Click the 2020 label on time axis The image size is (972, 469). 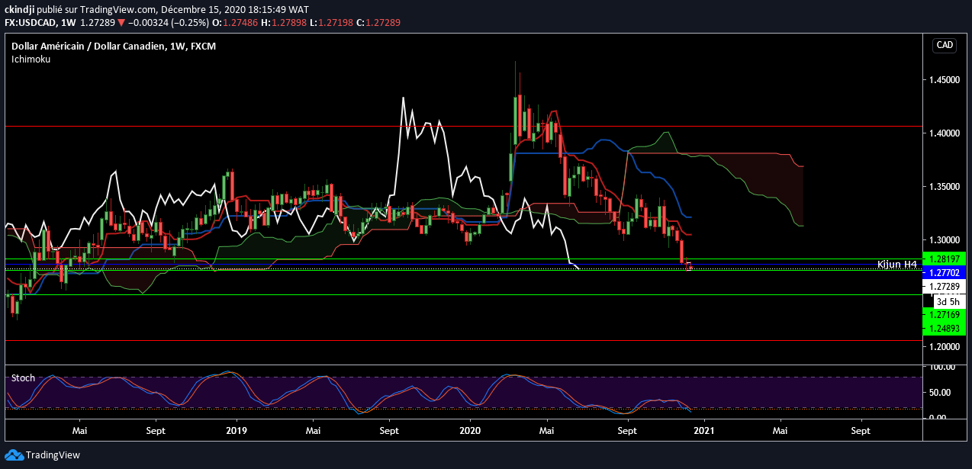click(x=470, y=430)
